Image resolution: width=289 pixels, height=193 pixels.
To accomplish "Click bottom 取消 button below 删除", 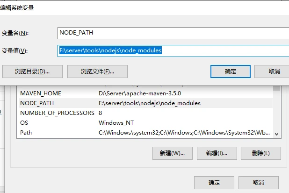I will point(259,182).
